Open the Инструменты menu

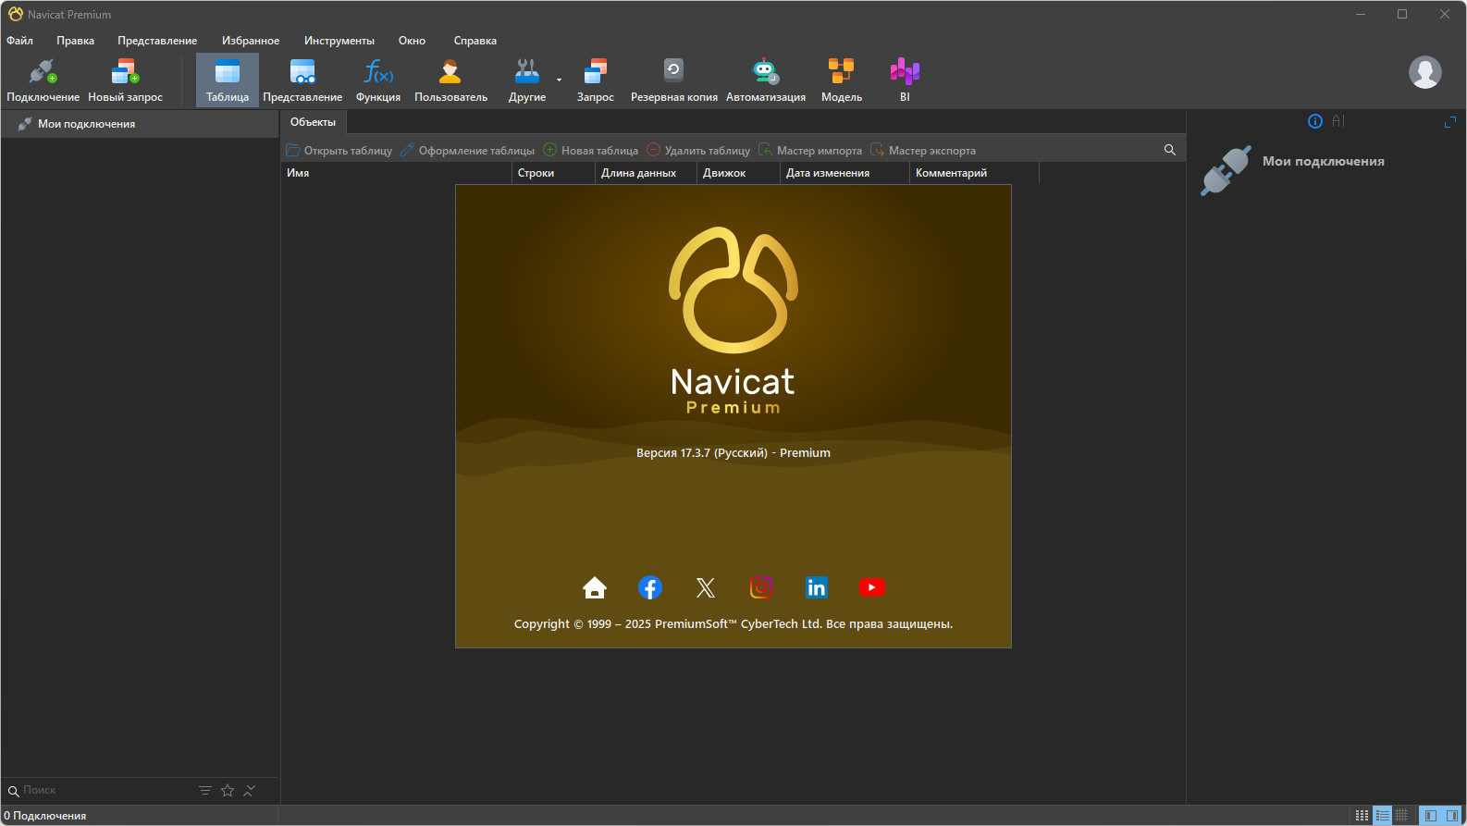(x=339, y=41)
